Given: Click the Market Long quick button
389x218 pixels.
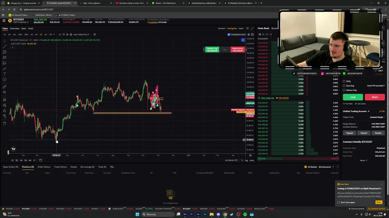Looking at the screenshot, I should [212, 50].
